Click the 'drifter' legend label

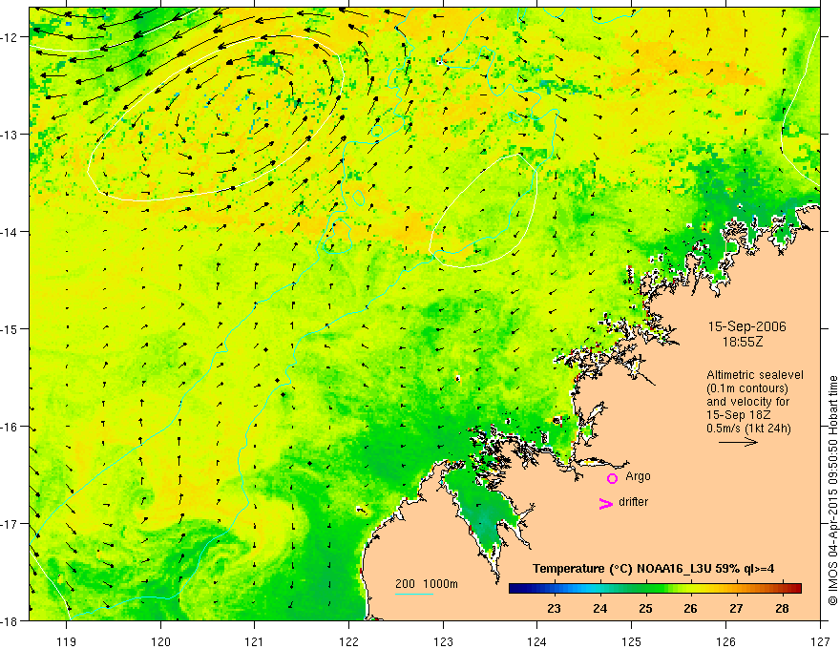(x=633, y=502)
